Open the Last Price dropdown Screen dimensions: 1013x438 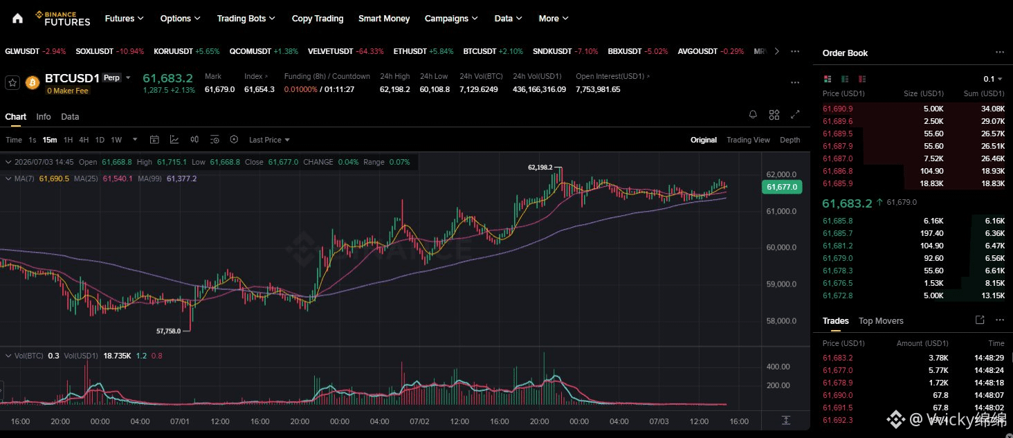(269, 140)
